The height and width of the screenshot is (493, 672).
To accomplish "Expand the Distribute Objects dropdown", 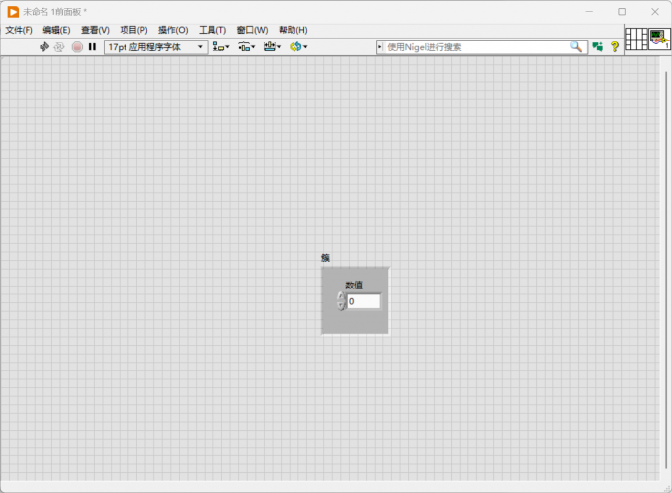I will pyautogui.click(x=246, y=47).
